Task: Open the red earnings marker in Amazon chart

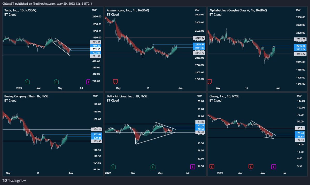Action: [x=115, y=82]
